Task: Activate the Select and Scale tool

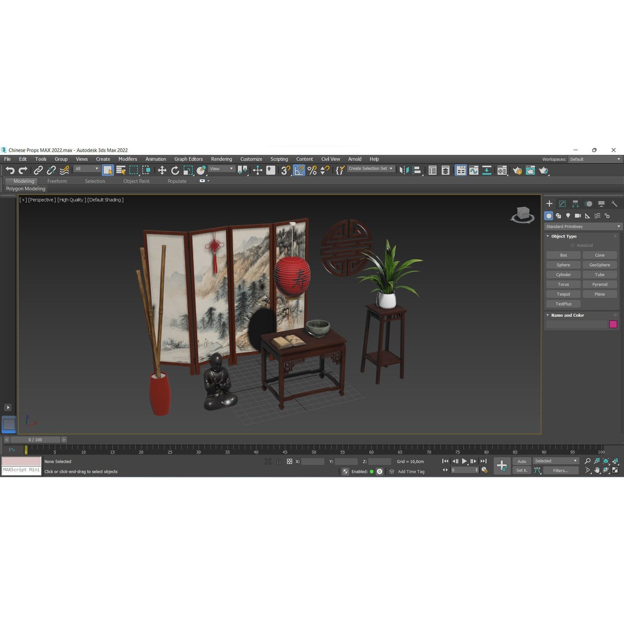Action: tap(188, 170)
